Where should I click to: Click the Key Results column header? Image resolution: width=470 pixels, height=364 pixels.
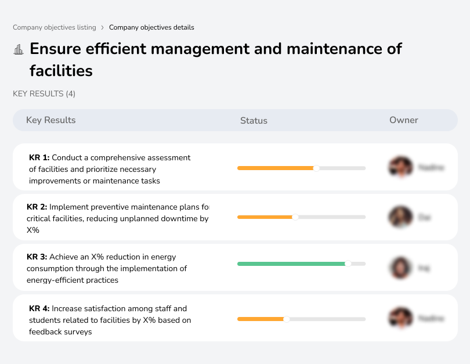51,120
